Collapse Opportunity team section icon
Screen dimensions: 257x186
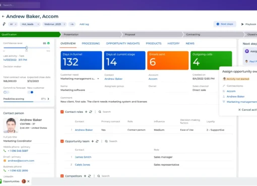point(62,141)
